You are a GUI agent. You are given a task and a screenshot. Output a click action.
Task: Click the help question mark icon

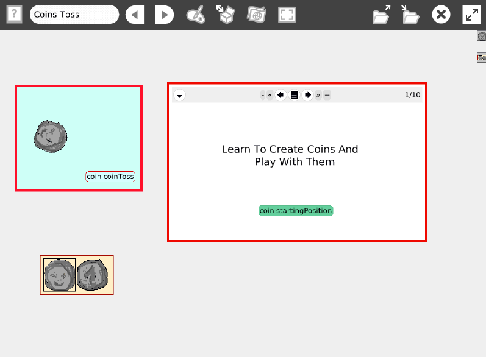[14, 15]
